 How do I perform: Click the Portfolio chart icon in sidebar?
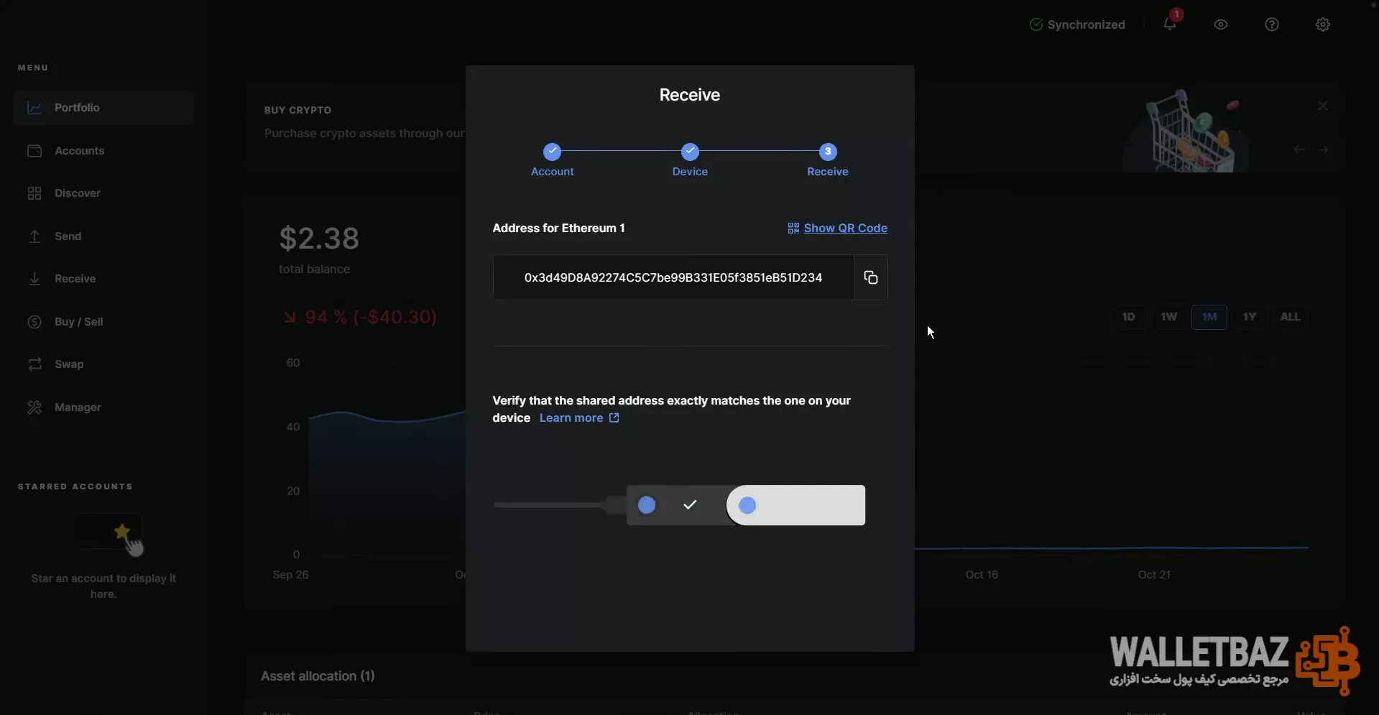tap(34, 108)
